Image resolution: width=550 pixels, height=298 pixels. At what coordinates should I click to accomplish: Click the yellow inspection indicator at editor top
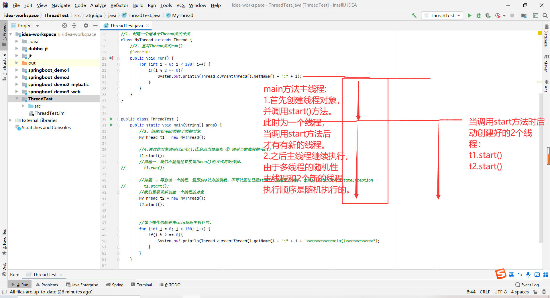point(540,33)
